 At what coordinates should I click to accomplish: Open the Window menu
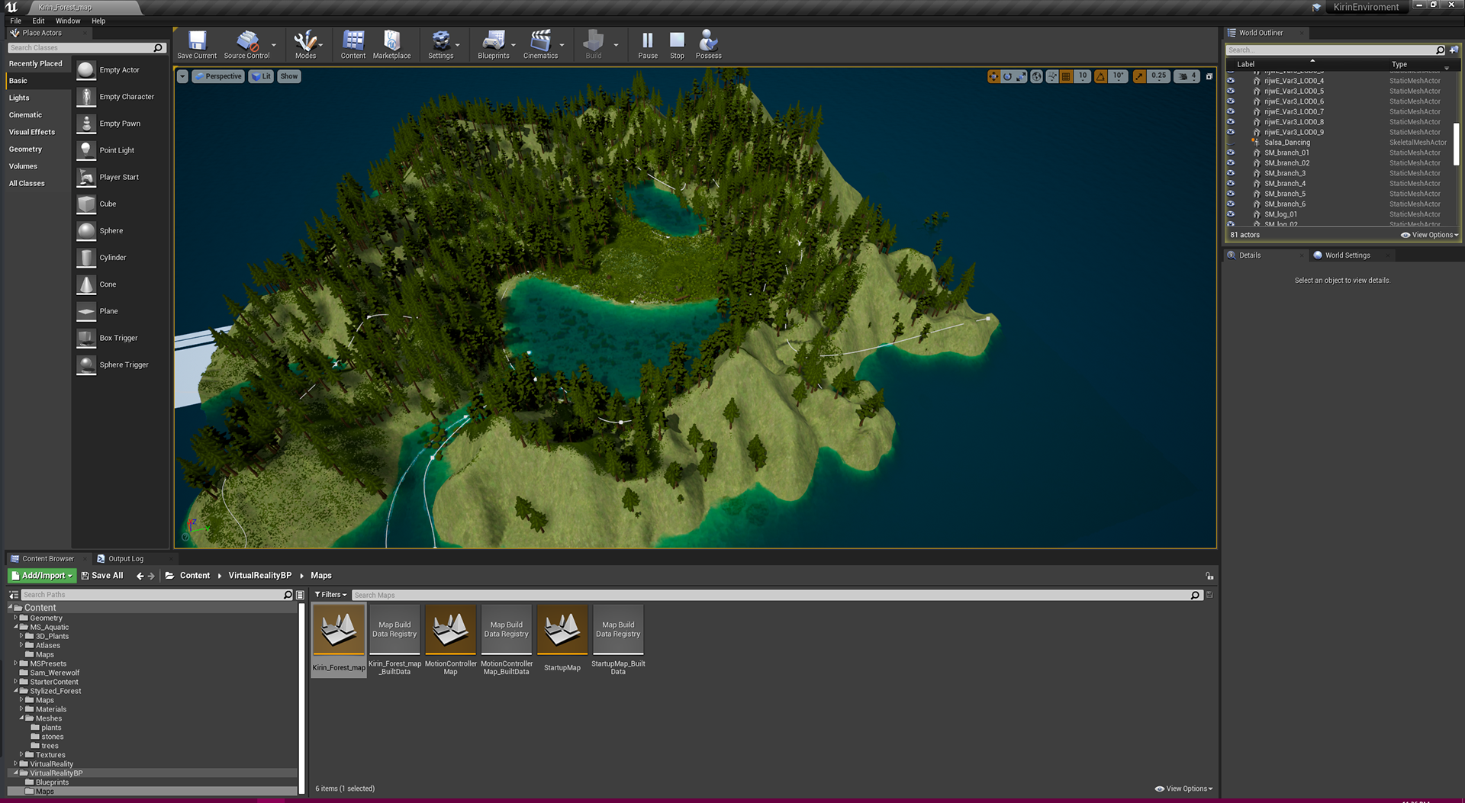tap(68, 21)
